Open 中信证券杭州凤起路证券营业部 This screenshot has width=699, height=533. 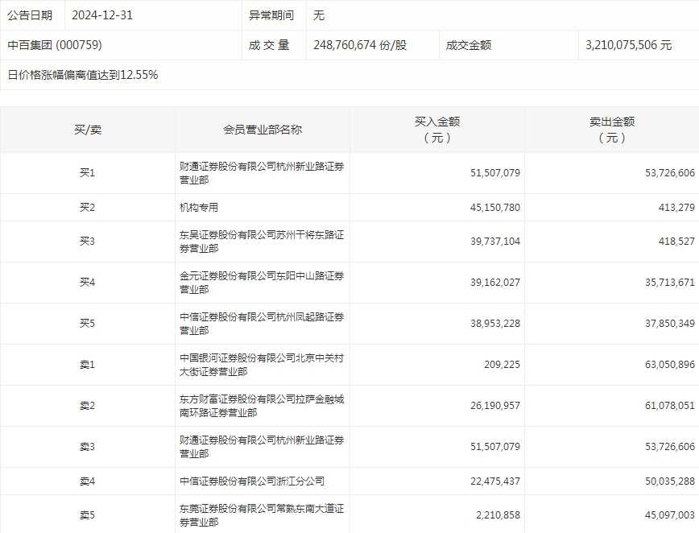[x=262, y=324]
